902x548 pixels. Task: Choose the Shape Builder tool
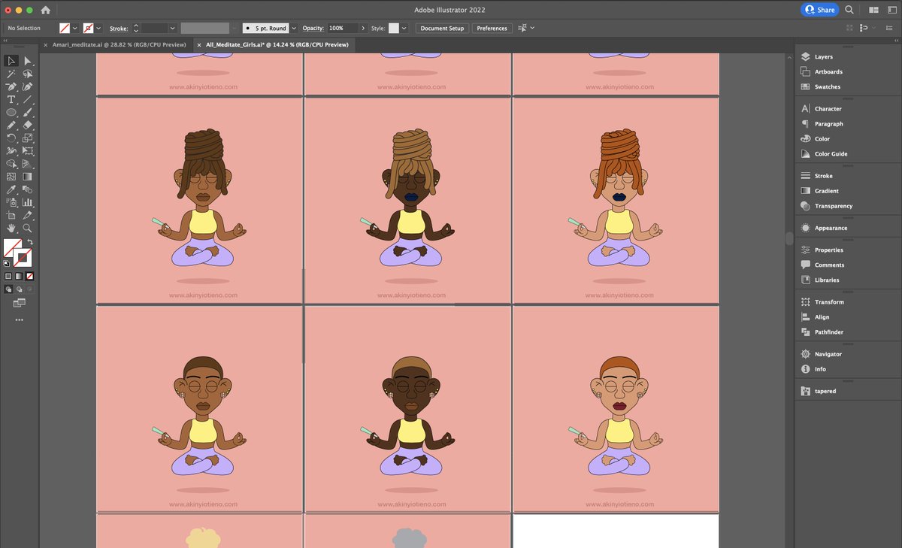coord(11,163)
